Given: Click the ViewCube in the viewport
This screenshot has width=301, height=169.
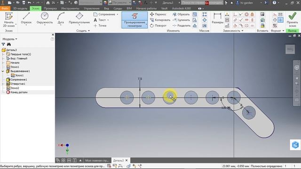Looking at the screenshot, I should [x=290, y=49].
